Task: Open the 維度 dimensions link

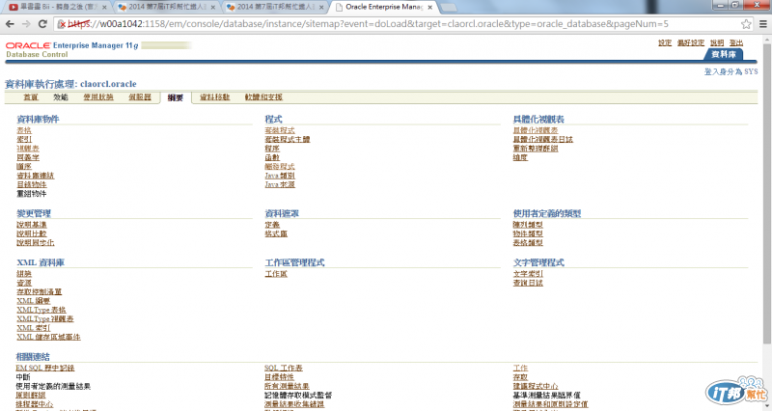Action: (520, 157)
